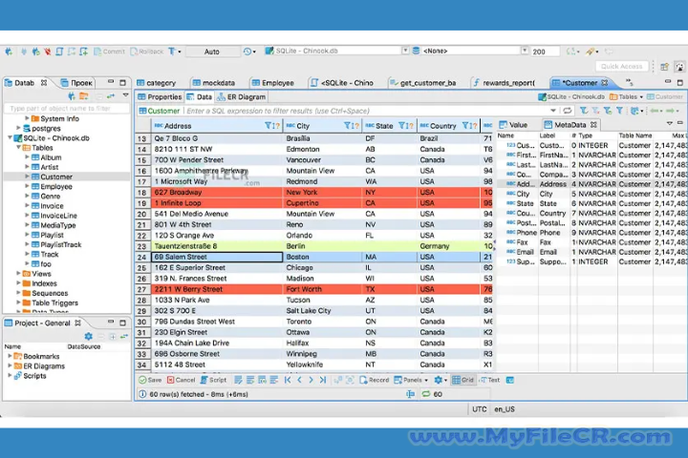Screen dimensions: 688x458
Task: Jump to first row with the first-page arrow
Action: click(x=288, y=380)
